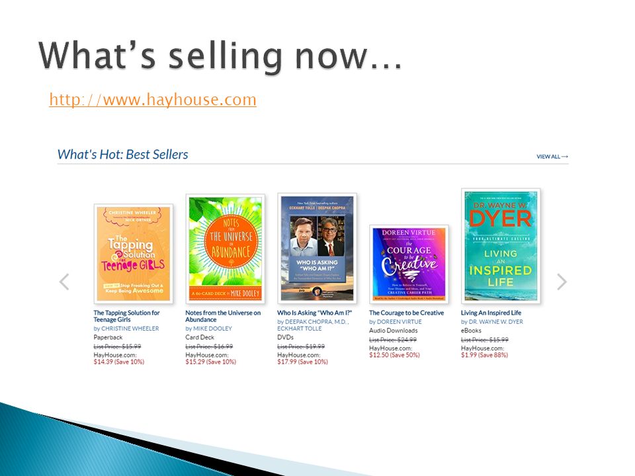The image size is (635, 476).
Task: Click the previous carousel arrow
Action: click(64, 282)
